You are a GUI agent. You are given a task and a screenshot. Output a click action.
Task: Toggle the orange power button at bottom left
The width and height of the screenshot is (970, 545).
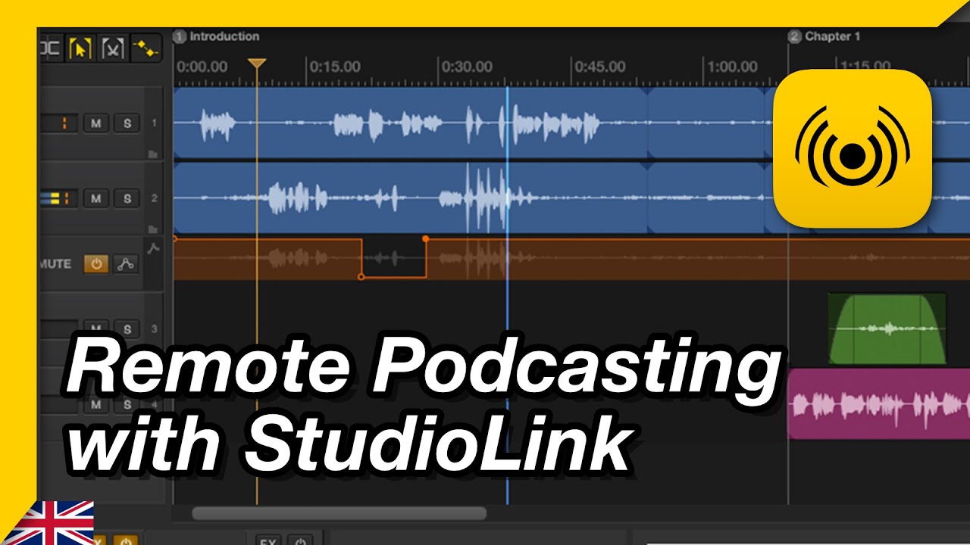tap(126, 540)
